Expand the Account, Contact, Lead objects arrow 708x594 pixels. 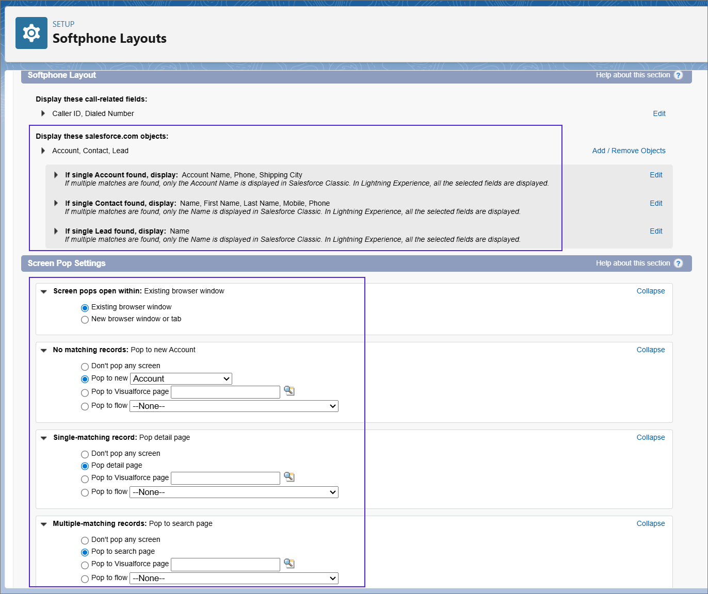coord(43,151)
